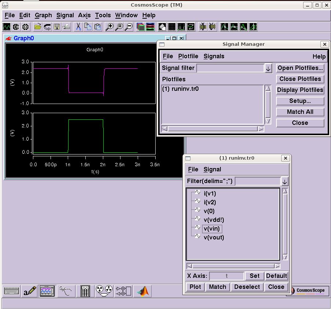Screen dimensions: 331x309
Task: Open the Filter delimiter dropdown arrow
Action: 284,182
